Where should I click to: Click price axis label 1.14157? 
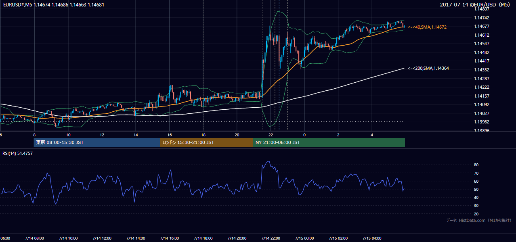(x=481, y=96)
